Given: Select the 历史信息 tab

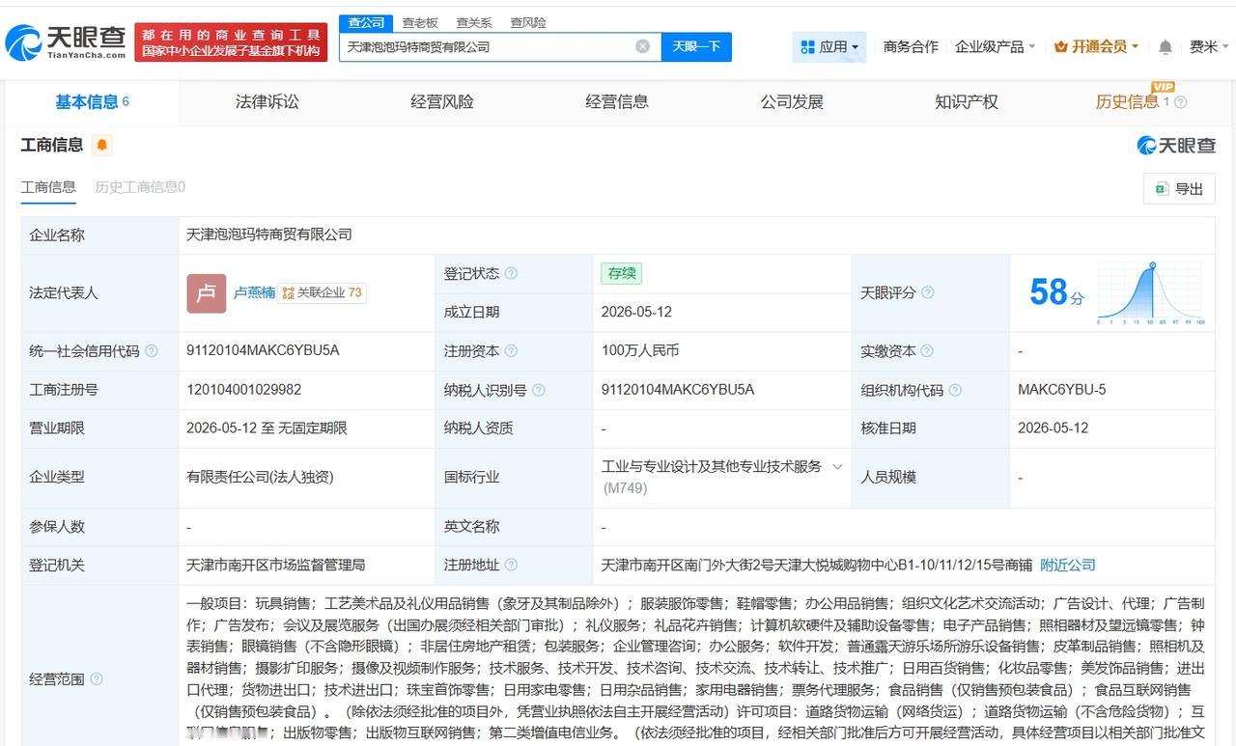Looking at the screenshot, I should pyautogui.click(x=1127, y=101).
